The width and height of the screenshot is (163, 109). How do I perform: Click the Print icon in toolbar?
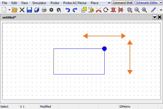pyautogui.click(x=44, y=10)
